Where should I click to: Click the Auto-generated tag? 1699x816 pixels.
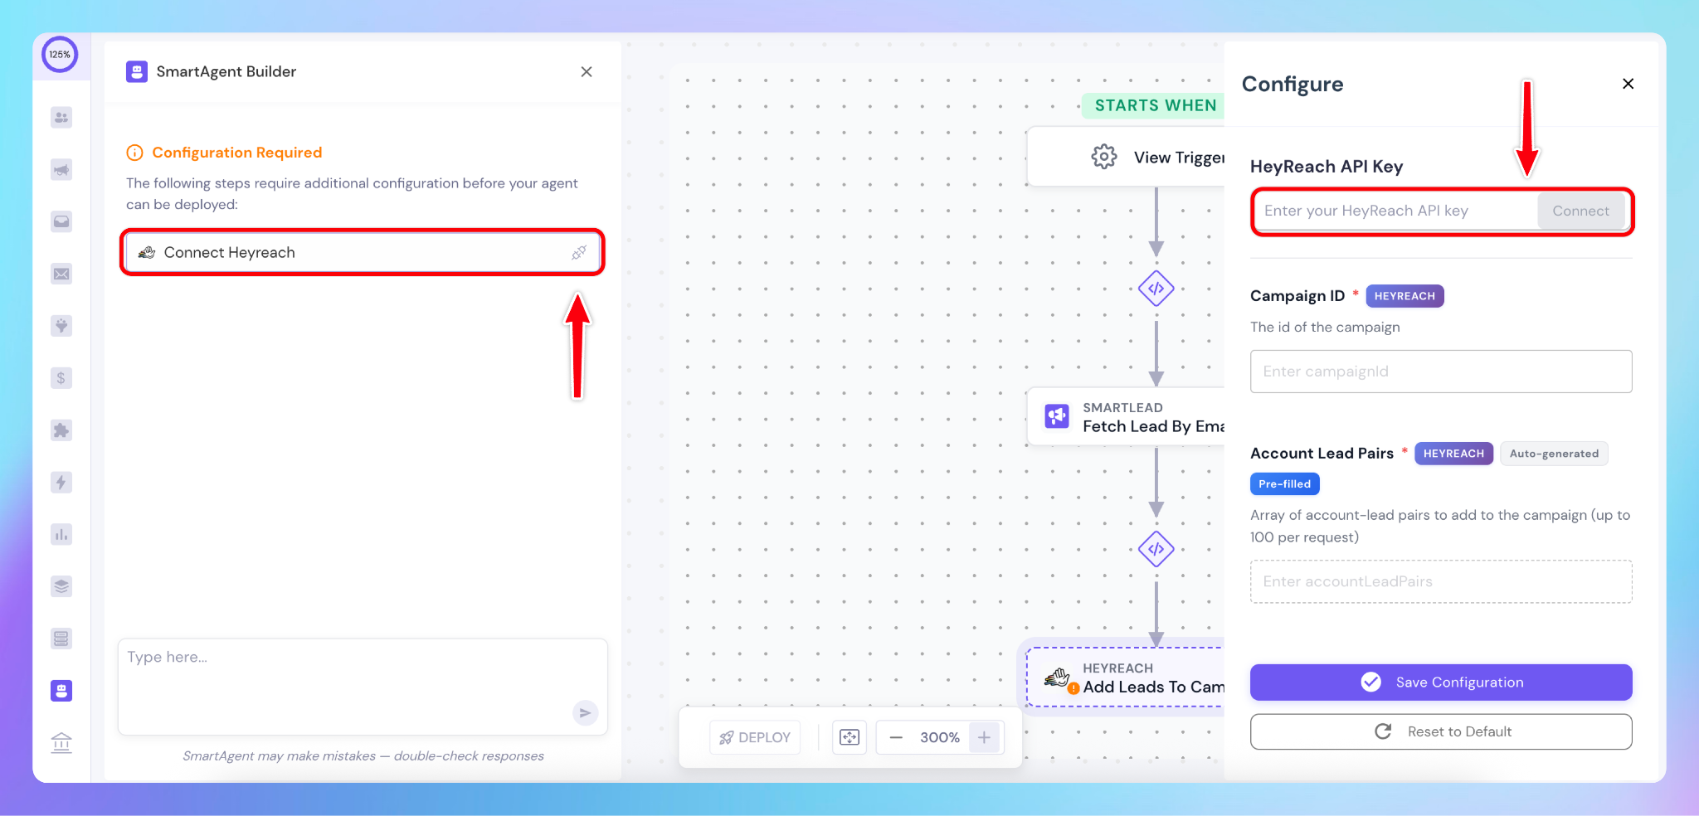[x=1554, y=454]
